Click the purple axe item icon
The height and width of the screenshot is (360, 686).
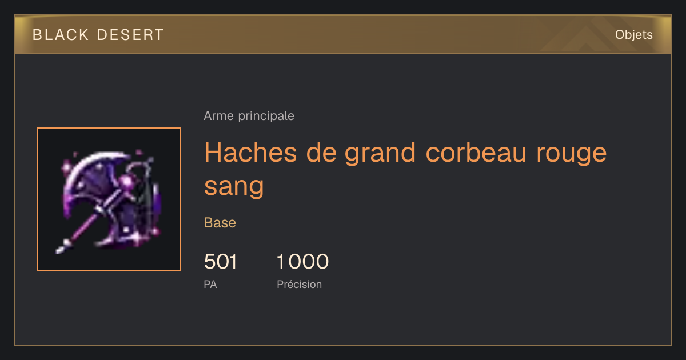tap(109, 199)
